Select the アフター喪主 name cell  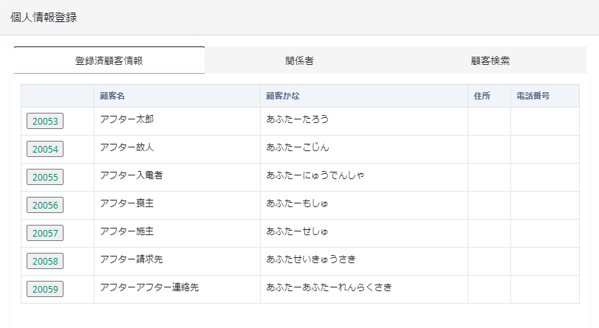pyautogui.click(x=126, y=203)
